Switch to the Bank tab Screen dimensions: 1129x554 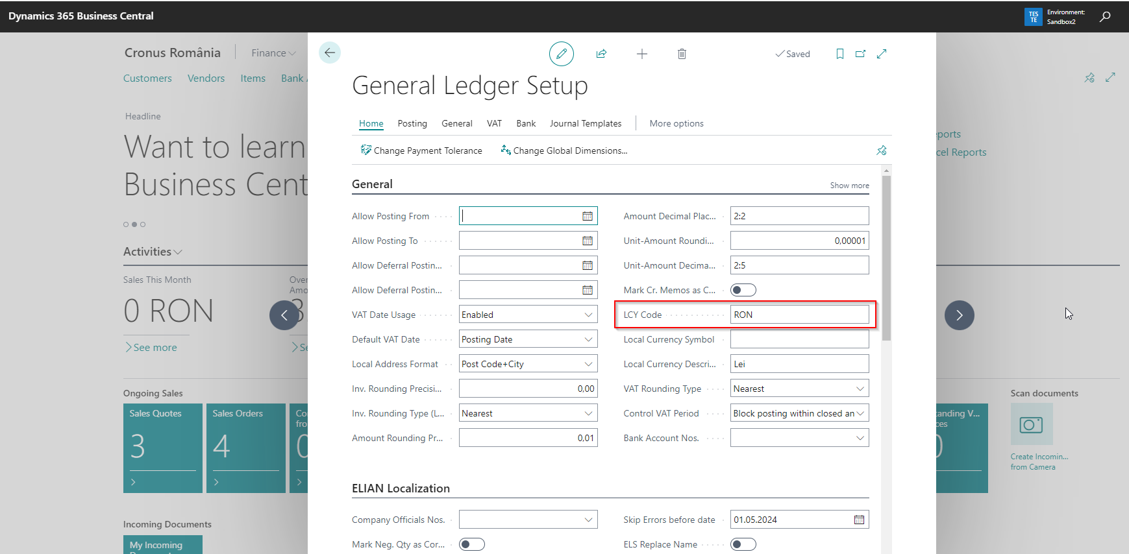(x=527, y=123)
